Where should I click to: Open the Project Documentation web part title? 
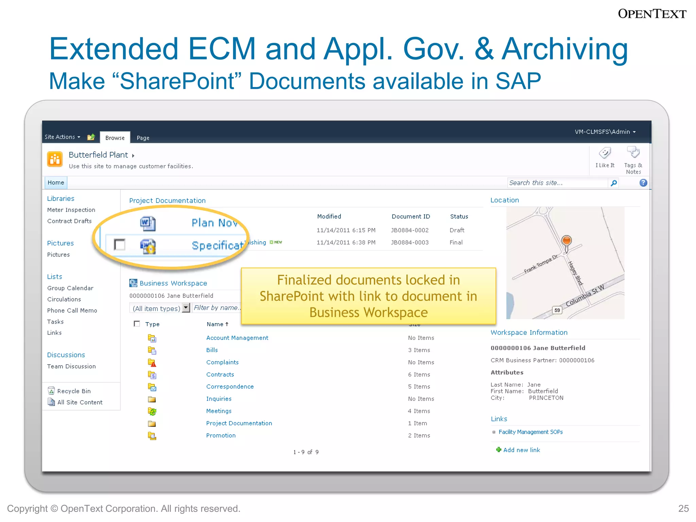point(167,201)
